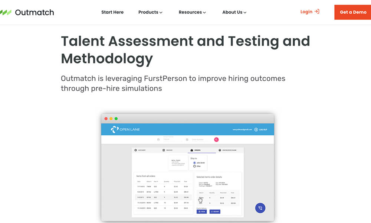Click the order number input in mockup
This screenshot has width=371, height=223.
(x=201, y=140)
